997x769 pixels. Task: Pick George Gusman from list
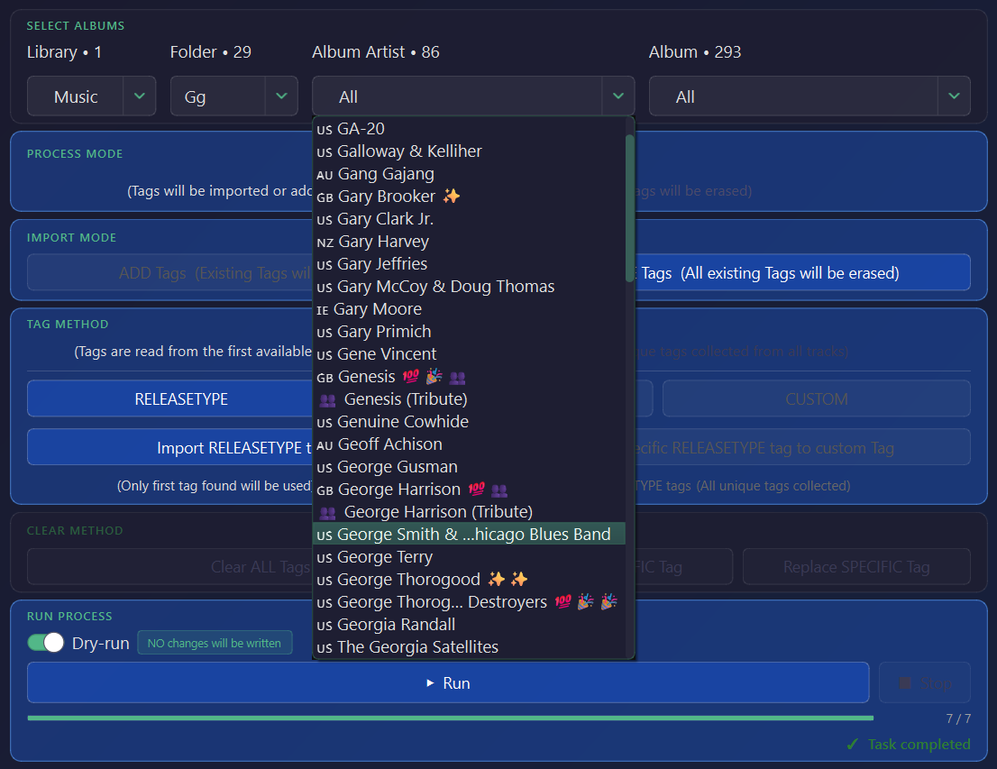470,467
